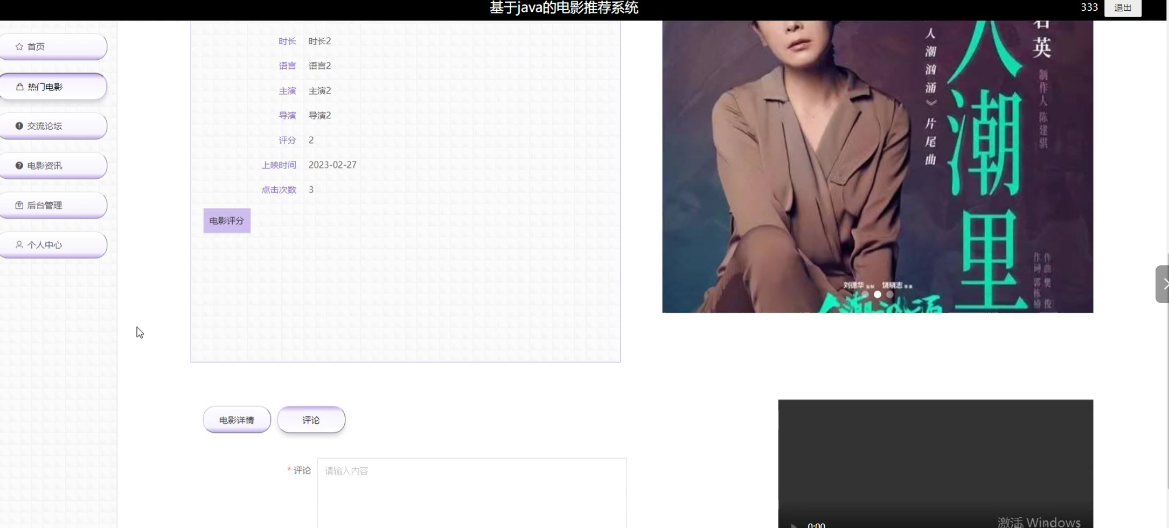Click the question icon beside 电影资讯

coord(19,166)
